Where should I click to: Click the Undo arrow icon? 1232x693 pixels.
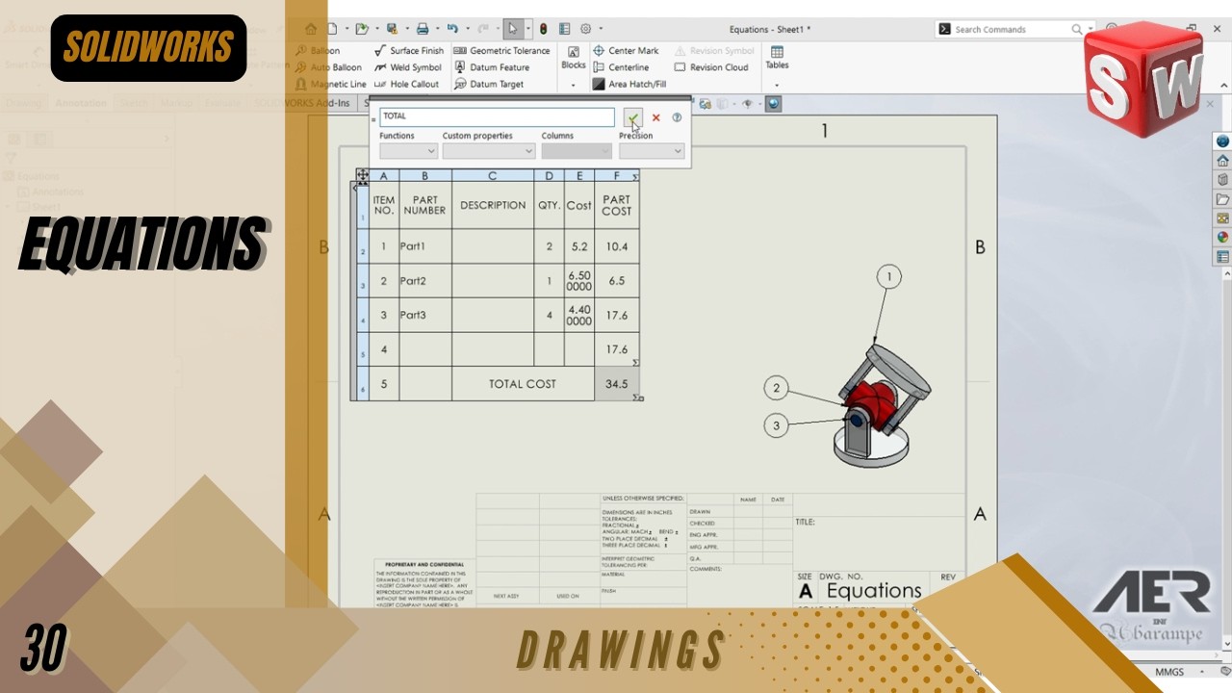click(451, 29)
